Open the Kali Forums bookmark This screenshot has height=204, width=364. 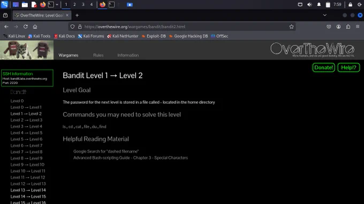pyautogui.click(x=91, y=36)
